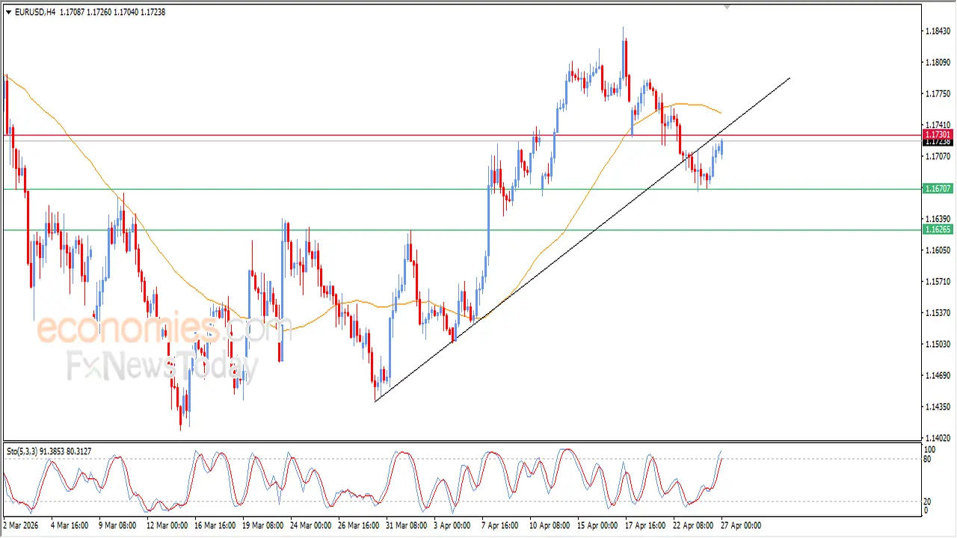Click the 1.14020 price axis label
Image resolution: width=957 pixels, height=538 pixels.
[x=938, y=438]
